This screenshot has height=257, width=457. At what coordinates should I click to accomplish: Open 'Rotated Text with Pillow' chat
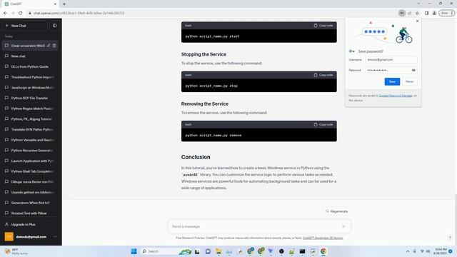point(30,213)
